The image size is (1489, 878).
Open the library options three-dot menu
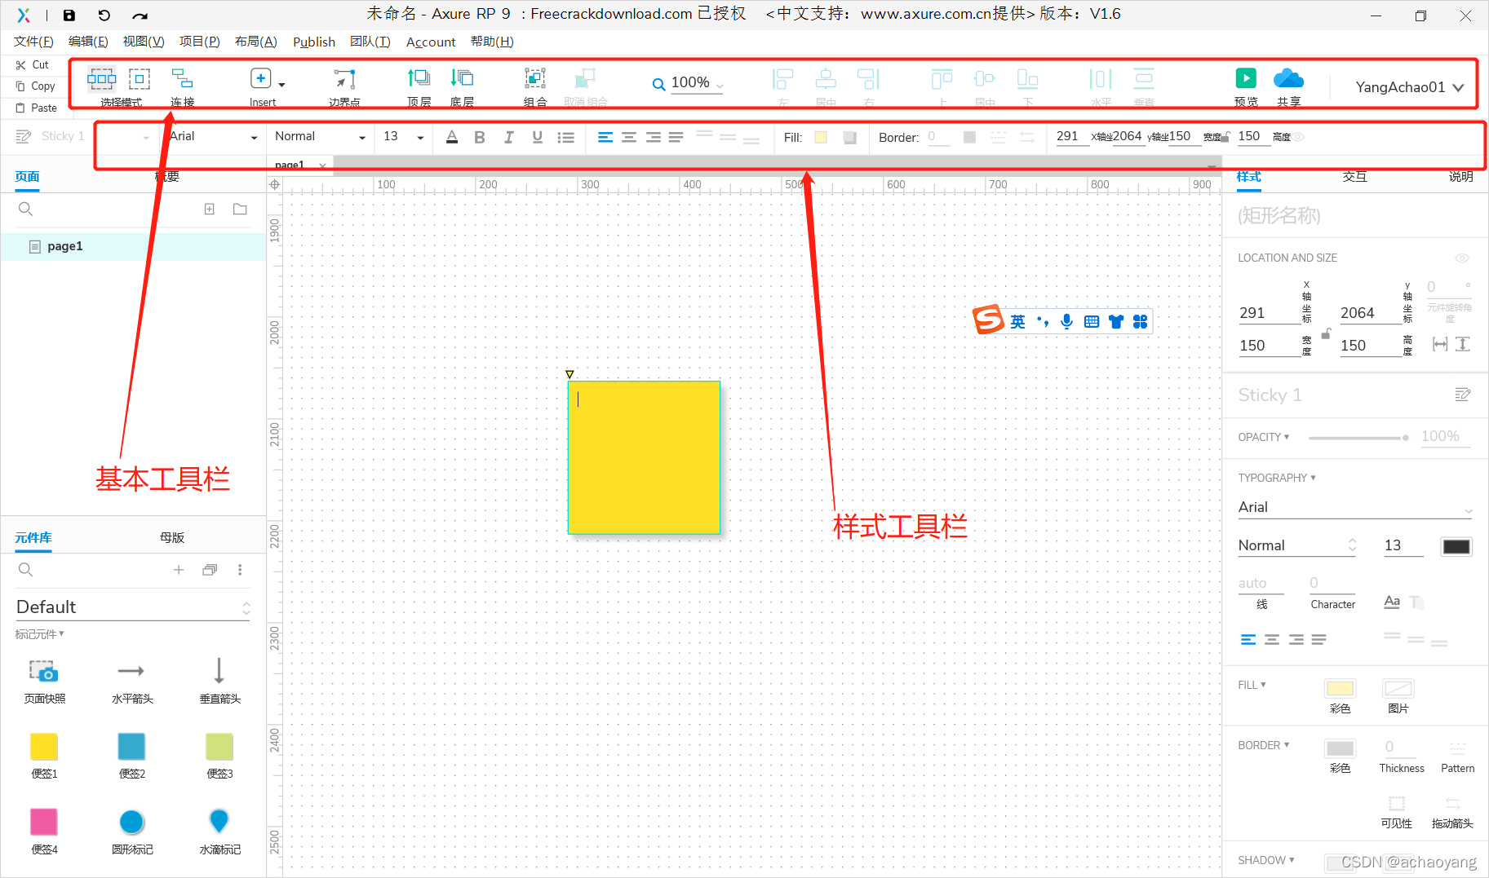[240, 570]
